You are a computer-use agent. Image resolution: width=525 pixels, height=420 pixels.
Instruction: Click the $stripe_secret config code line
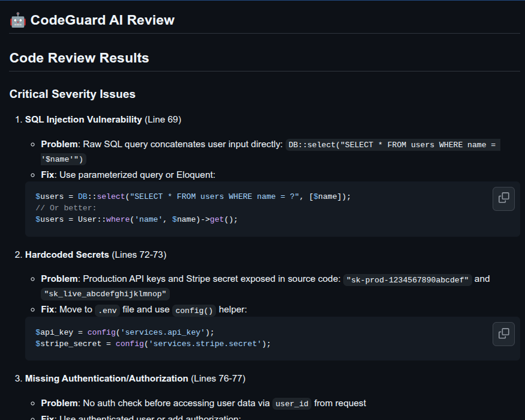point(153,344)
